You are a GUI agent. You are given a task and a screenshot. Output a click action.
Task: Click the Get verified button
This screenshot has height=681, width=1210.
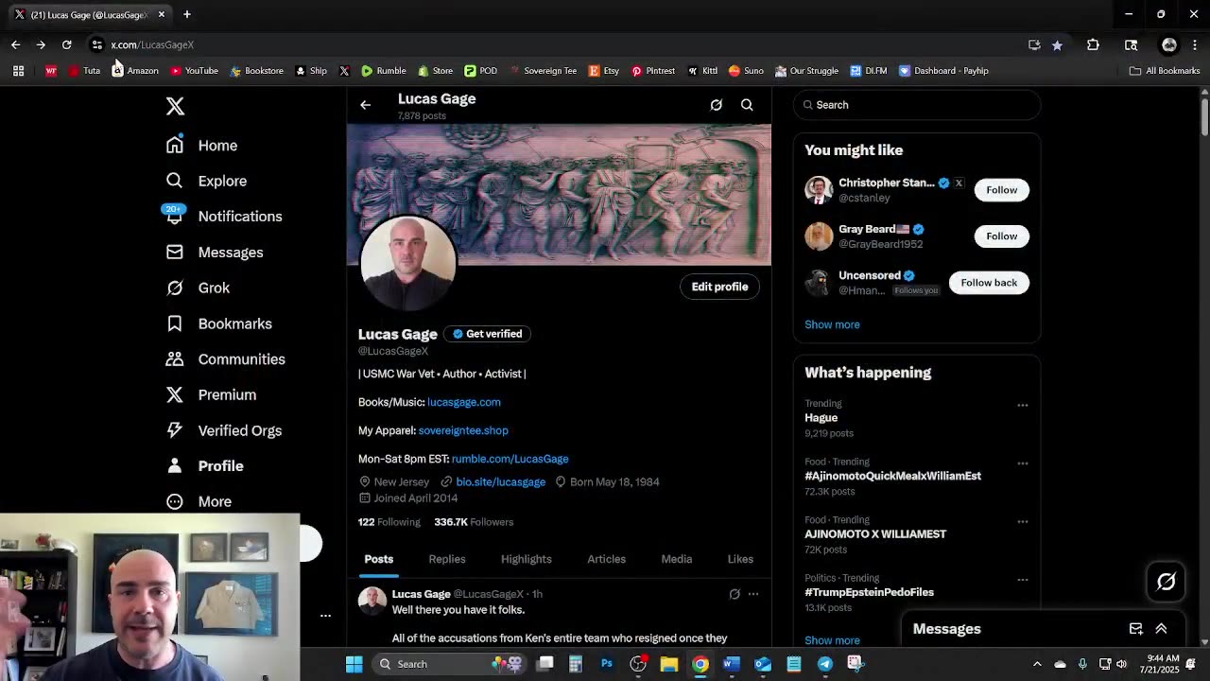point(488,334)
